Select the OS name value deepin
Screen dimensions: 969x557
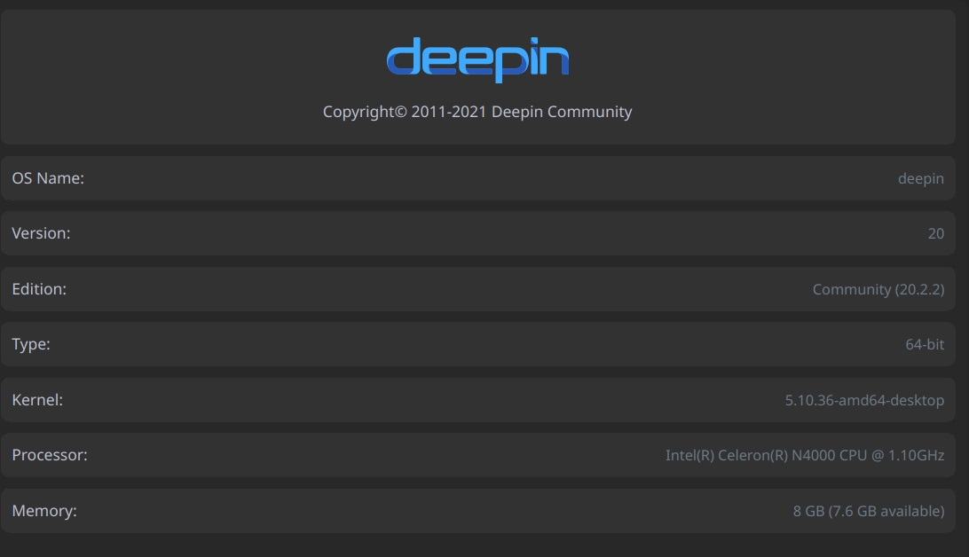921,178
